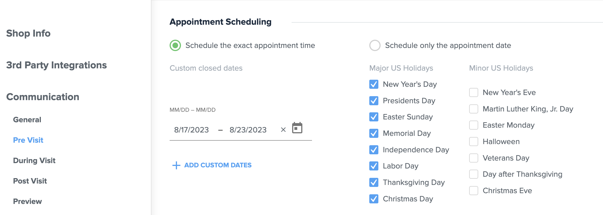
Task: Expand the Communication section
Action: [43, 97]
